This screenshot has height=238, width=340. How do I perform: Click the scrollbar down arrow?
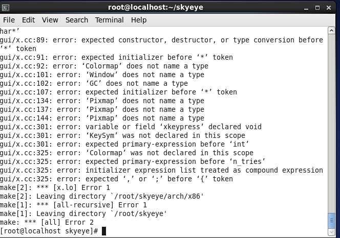coord(331,232)
